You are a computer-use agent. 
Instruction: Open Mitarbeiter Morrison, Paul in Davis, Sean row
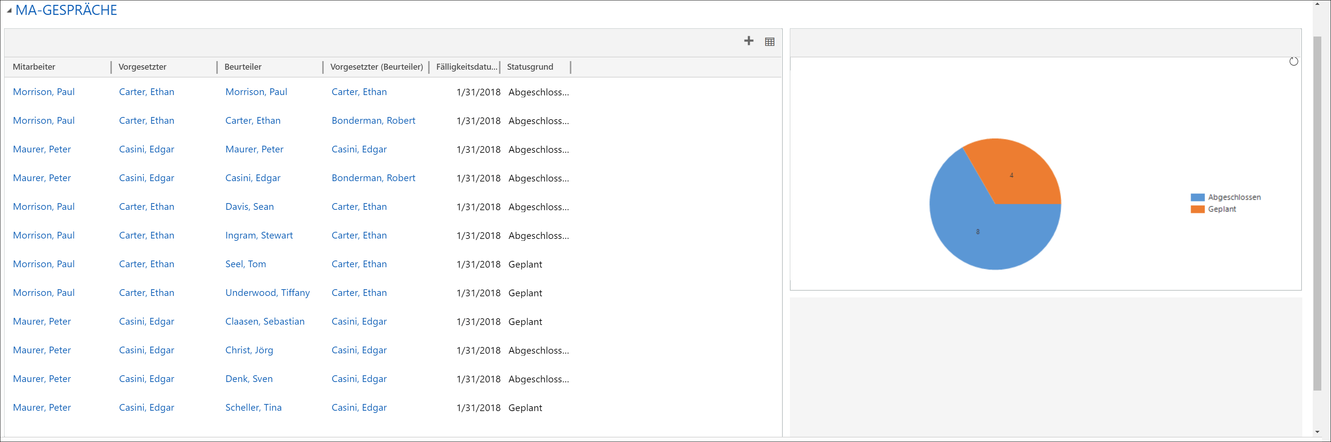click(44, 206)
